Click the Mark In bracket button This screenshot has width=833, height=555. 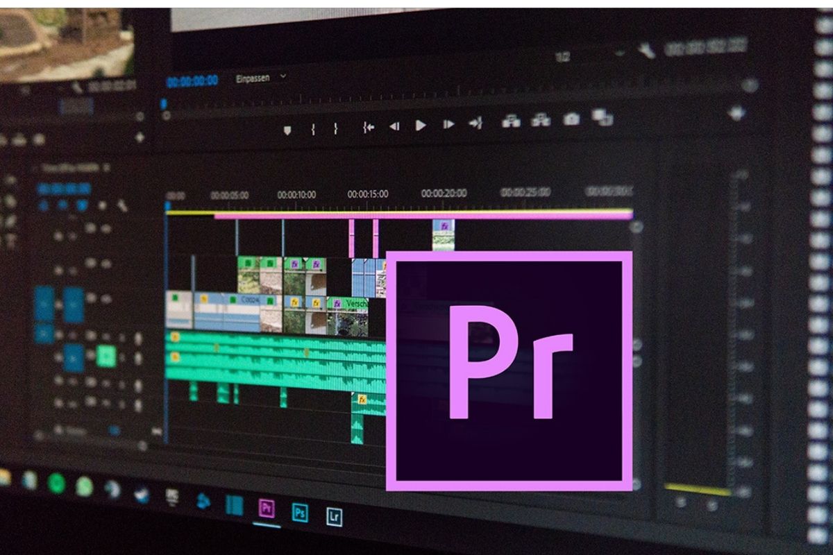[313, 128]
